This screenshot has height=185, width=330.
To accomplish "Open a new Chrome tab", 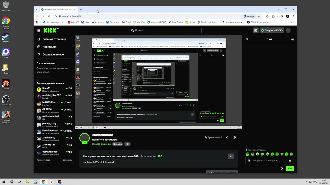I will tap(81, 10).
